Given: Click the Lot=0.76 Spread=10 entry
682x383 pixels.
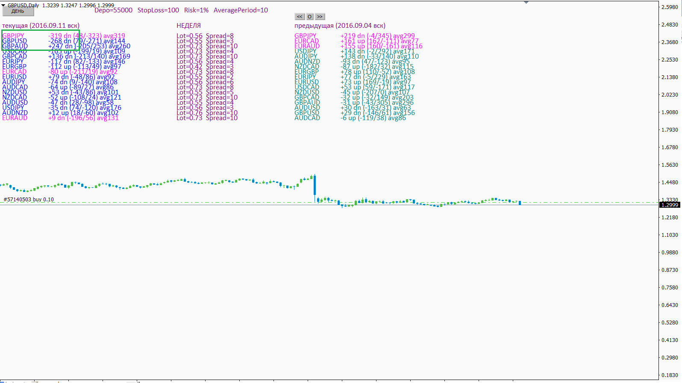Looking at the screenshot, I should (x=207, y=113).
